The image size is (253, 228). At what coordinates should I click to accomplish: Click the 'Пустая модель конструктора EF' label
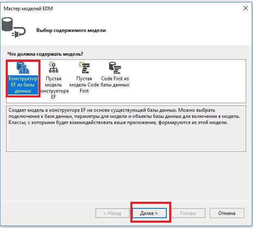pos(53,88)
